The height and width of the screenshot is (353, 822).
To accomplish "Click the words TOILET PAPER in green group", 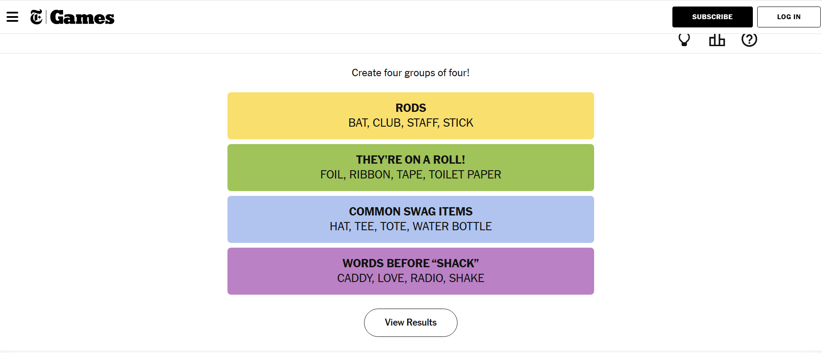I will tap(464, 175).
